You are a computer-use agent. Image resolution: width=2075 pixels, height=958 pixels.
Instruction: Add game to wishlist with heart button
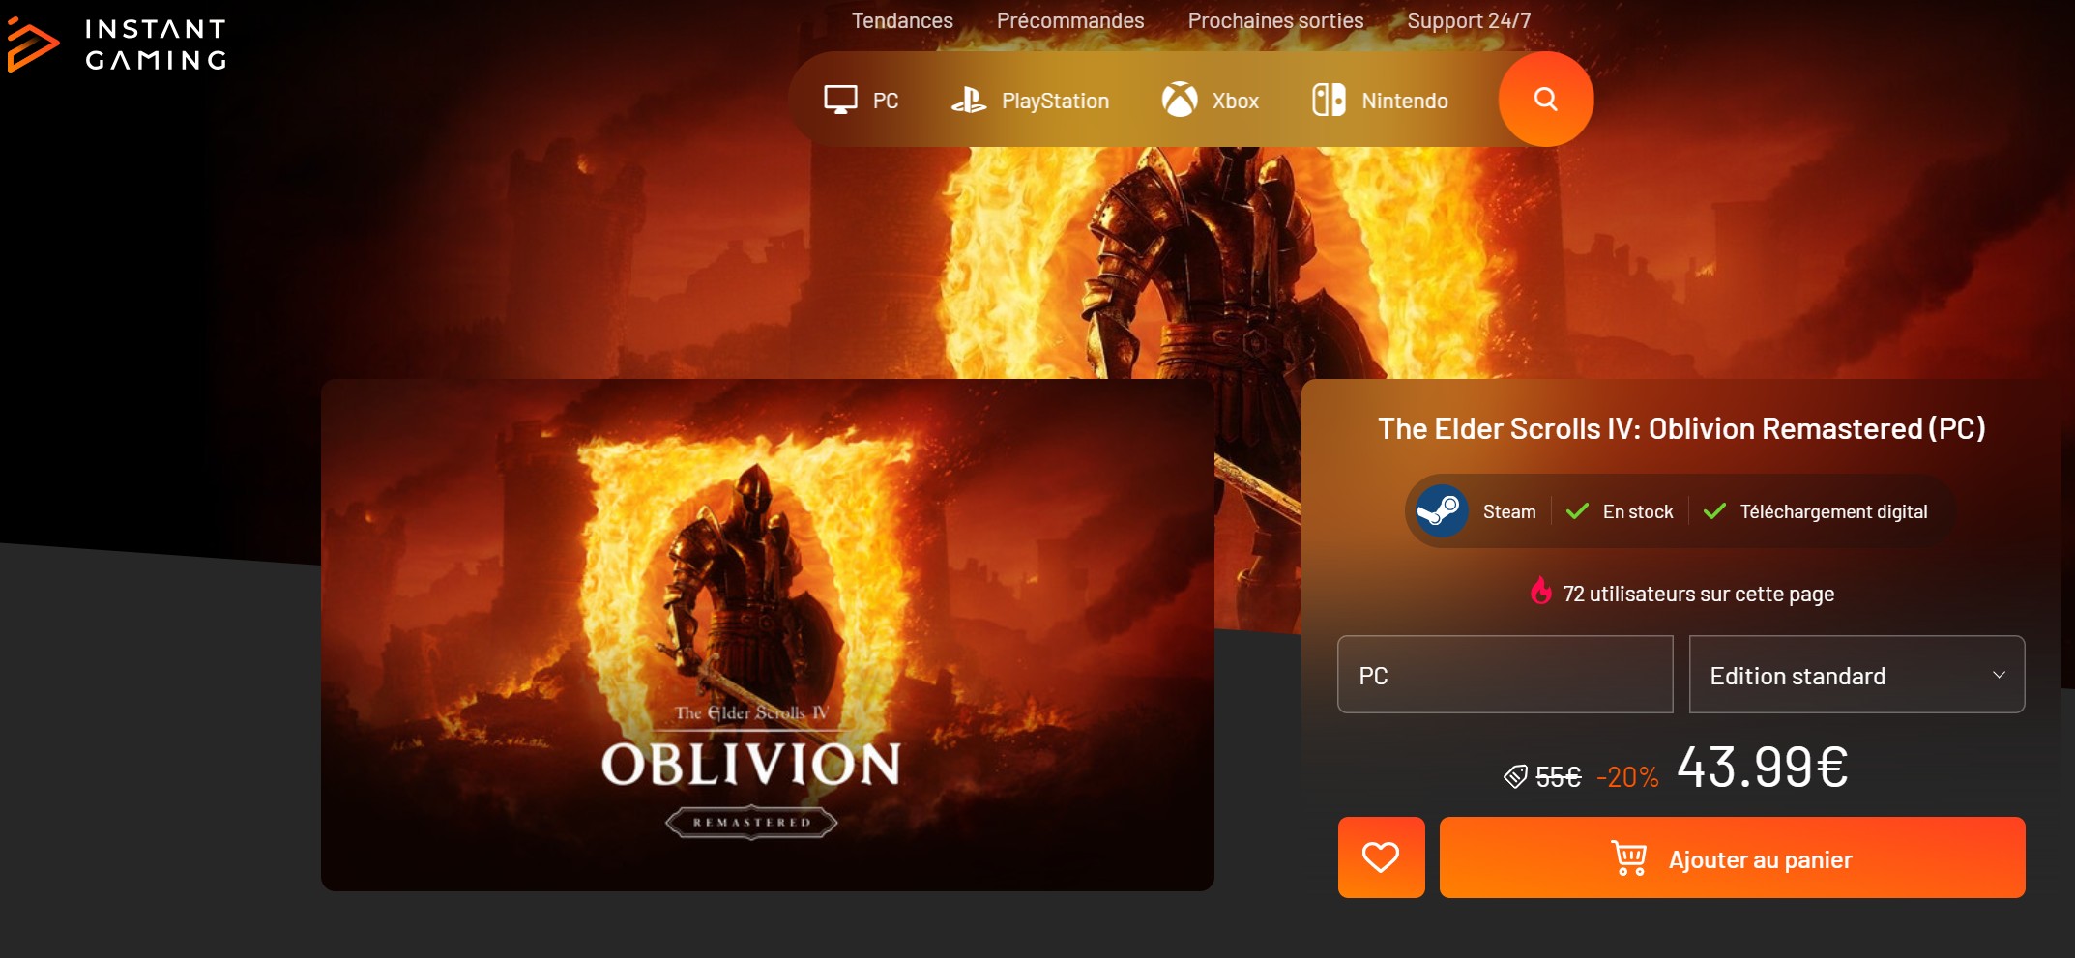click(x=1381, y=857)
